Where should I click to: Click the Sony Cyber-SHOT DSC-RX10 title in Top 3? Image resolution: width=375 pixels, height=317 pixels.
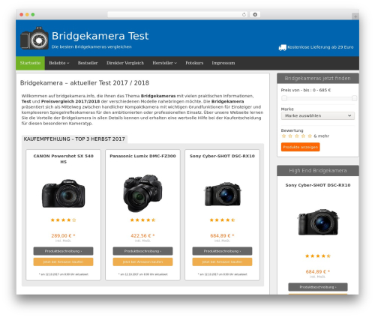(x=222, y=156)
